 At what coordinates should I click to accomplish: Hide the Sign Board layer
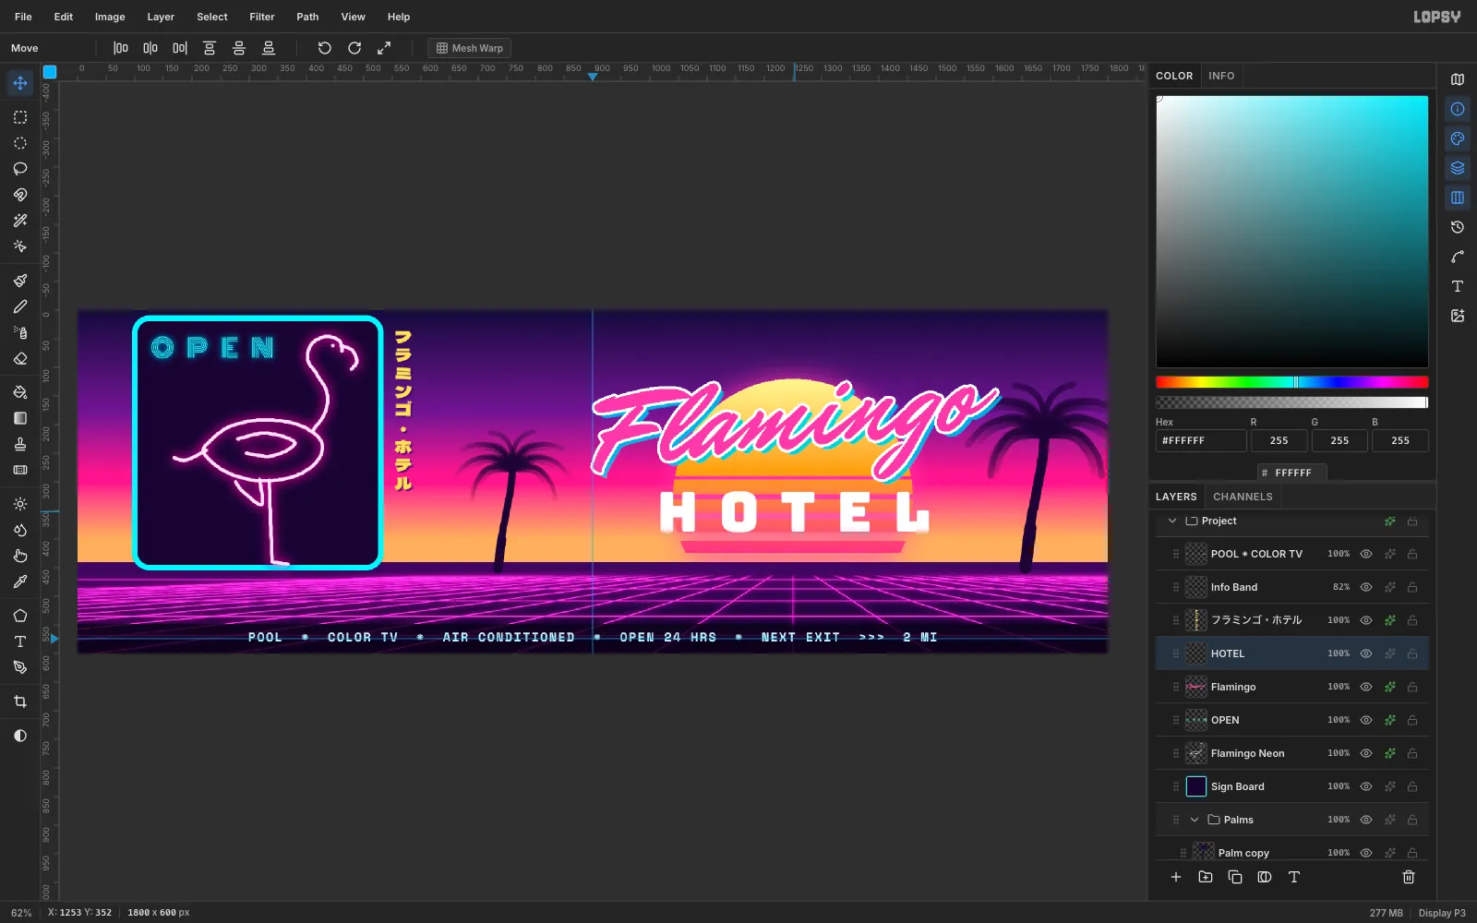(1366, 786)
